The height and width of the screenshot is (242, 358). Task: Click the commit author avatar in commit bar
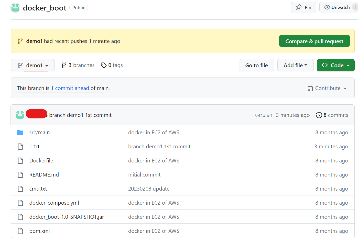click(x=20, y=115)
